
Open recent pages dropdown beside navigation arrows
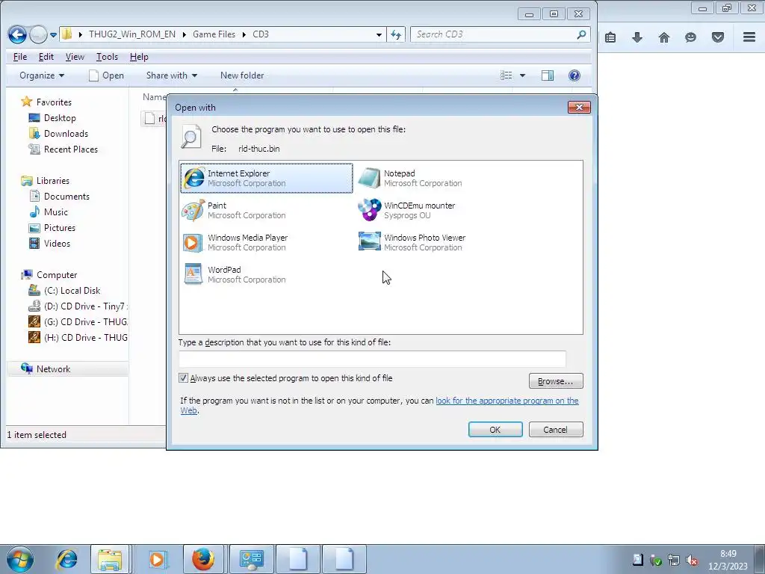point(53,34)
